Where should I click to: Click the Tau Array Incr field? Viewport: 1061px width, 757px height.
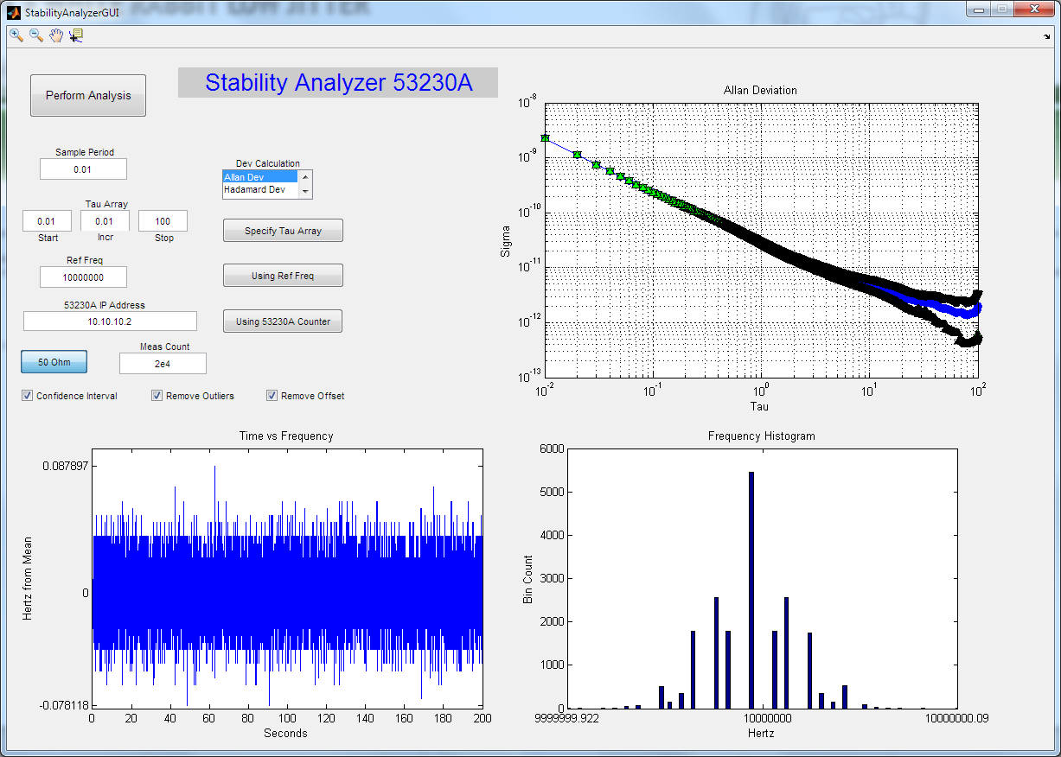pos(105,221)
